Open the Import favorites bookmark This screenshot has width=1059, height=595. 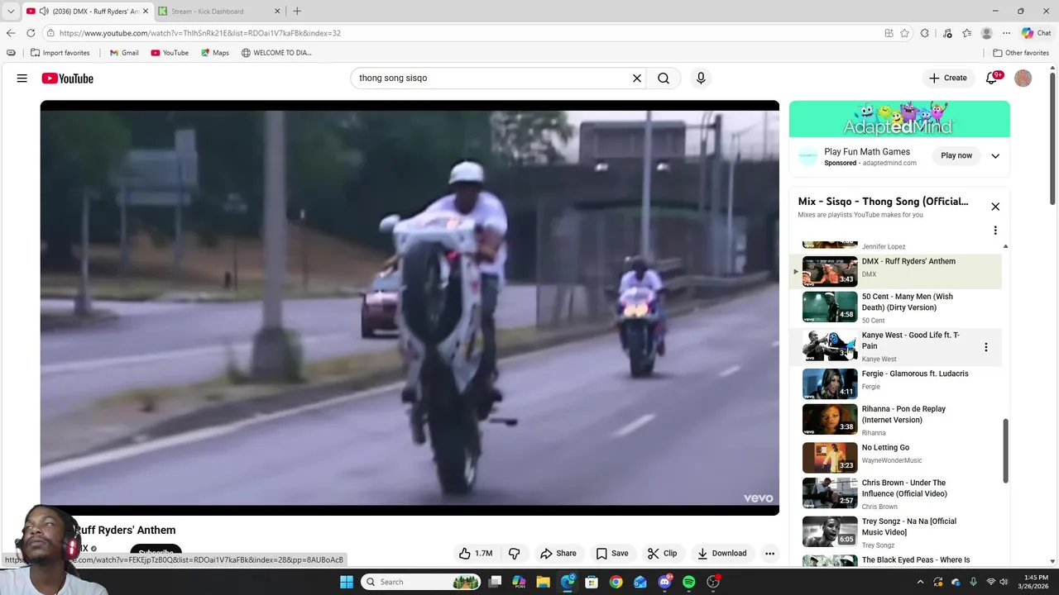[x=60, y=53]
